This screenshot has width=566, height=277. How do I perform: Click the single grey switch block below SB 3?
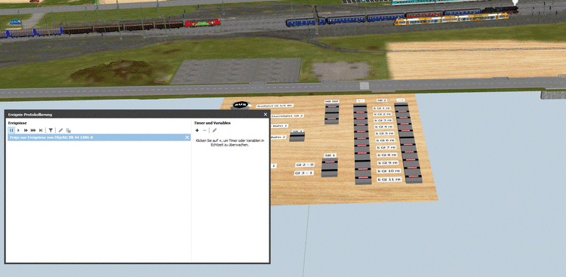(297, 137)
